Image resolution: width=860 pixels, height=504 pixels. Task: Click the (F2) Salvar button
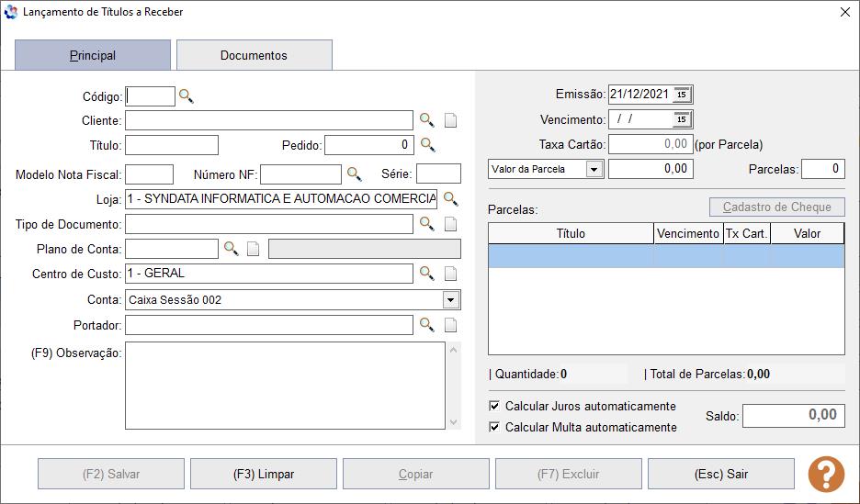(x=111, y=474)
